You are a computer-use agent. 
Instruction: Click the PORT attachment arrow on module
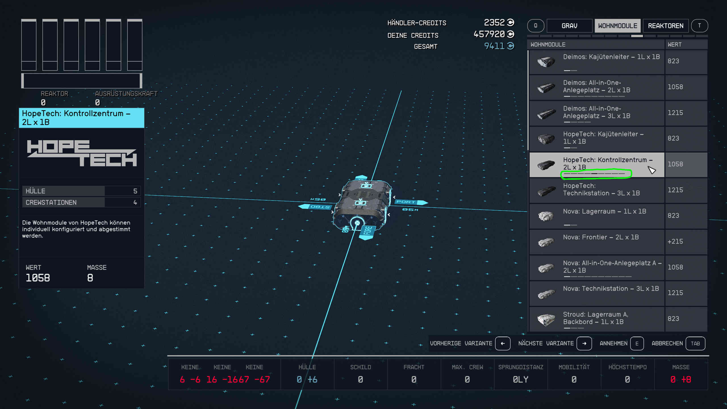tap(411, 202)
